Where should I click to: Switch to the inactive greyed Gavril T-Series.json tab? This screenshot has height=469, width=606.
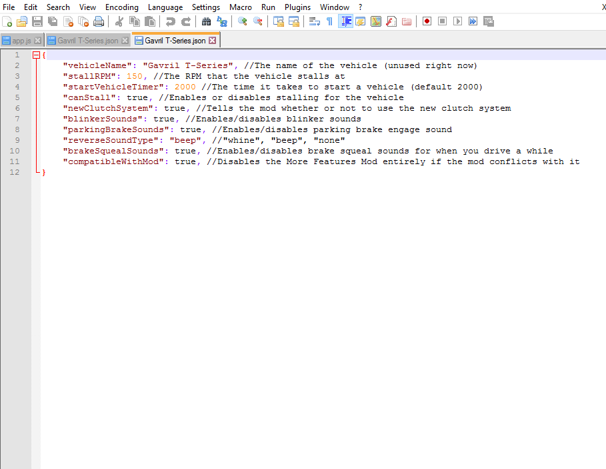click(87, 41)
